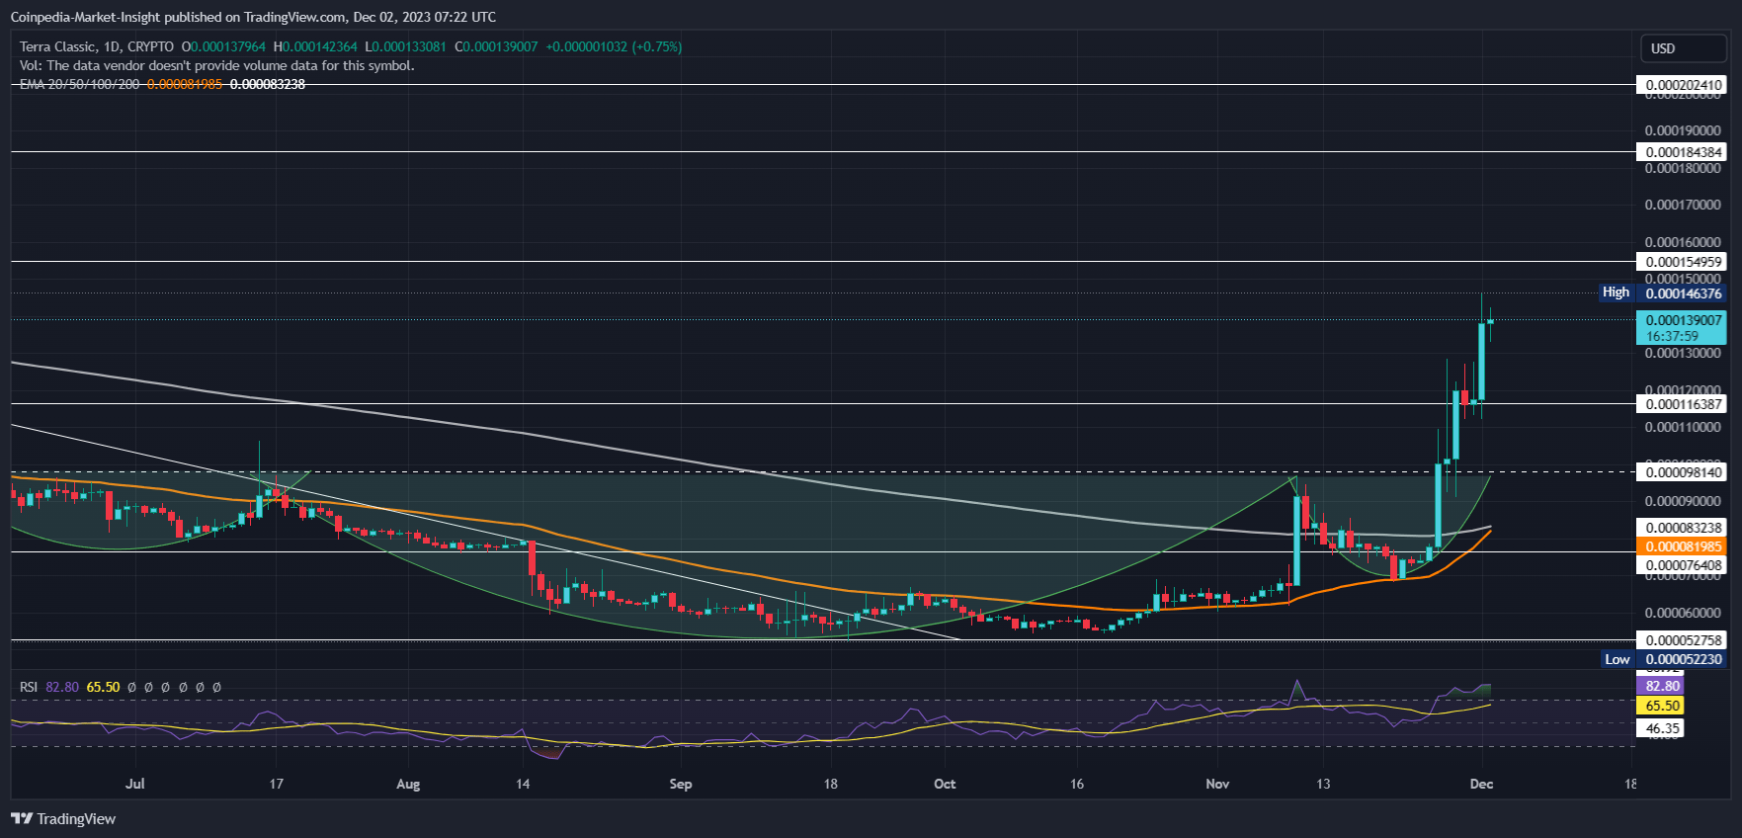Click the Nov label on the time axis
Viewport: 1742px width, 838px height.
(1217, 784)
